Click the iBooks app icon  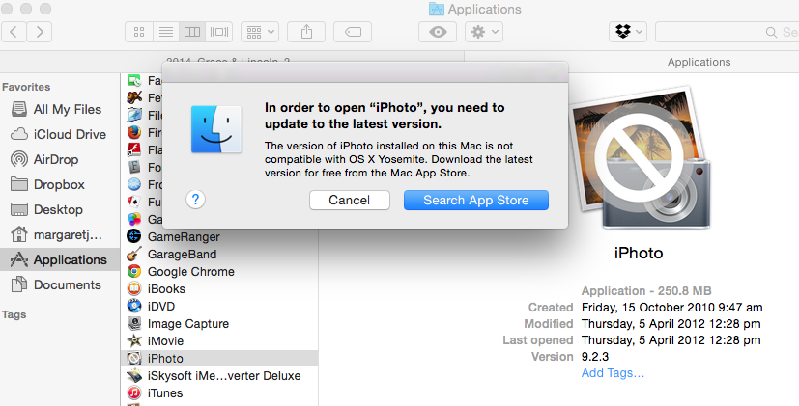pyautogui.click(x=134, y=288)
